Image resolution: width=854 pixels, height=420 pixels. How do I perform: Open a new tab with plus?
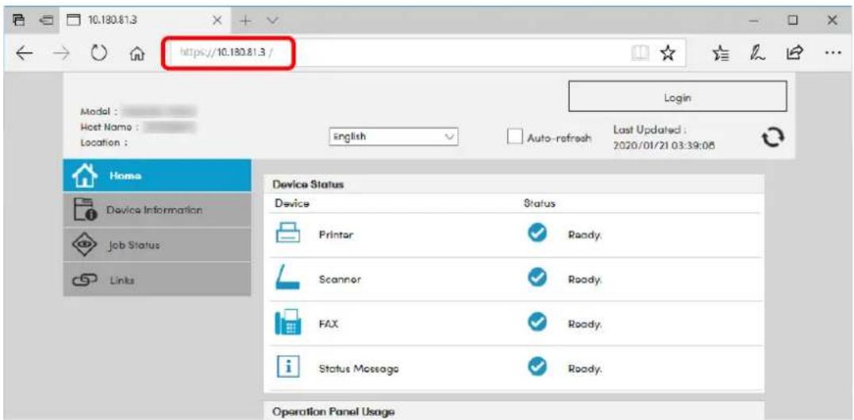pos(245,21)
